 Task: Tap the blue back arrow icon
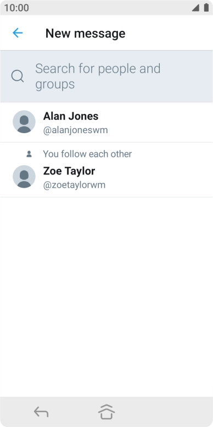tap(18, 33)
